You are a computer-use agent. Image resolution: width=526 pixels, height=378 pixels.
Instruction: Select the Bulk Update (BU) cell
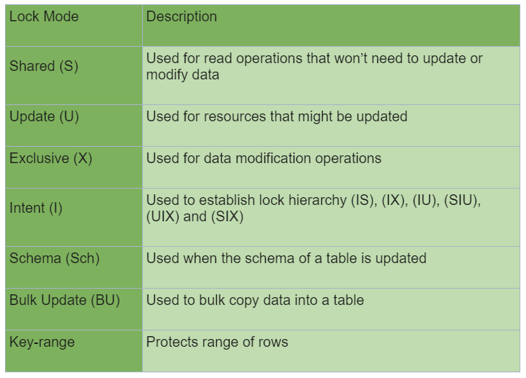pyautogui.click(x=74, y=309)
